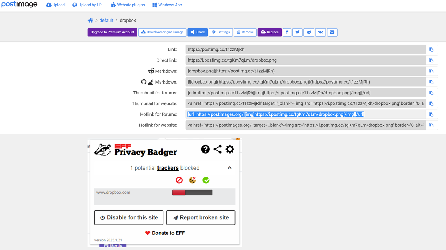Click Privacy Badger share icon
This screenshot has width=446, height=250.
click(x=217, y=149)
